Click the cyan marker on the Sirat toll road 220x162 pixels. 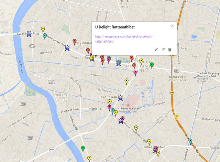point(190,141)
